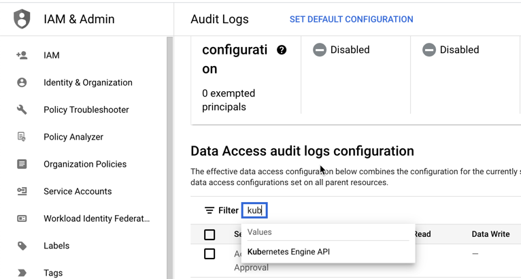
Task: Click the IAM & Admin shield icon
Action: click(22, 19)
